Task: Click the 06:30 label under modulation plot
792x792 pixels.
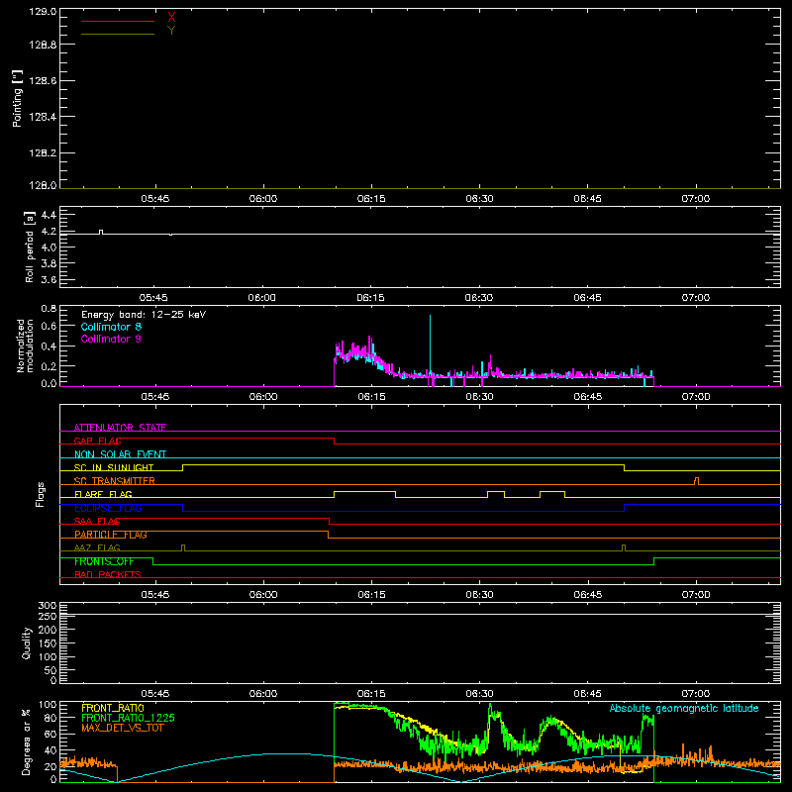Action: tap(479, 397)
